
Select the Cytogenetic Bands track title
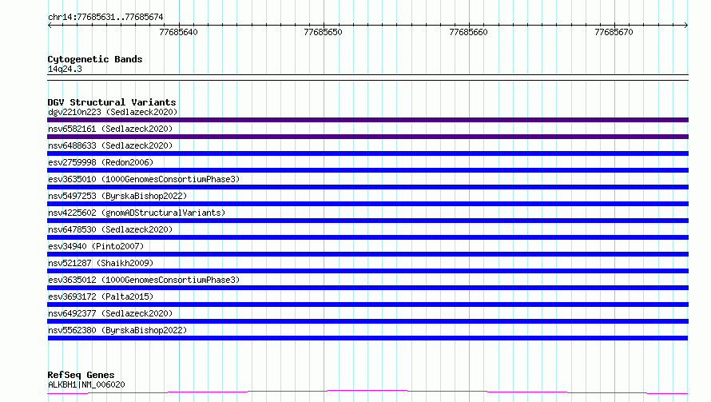(95, 59)
